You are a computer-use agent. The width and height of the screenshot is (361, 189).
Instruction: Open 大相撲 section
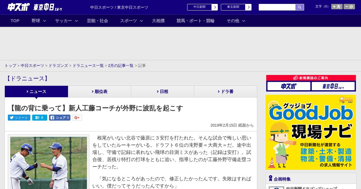(158, 21)
